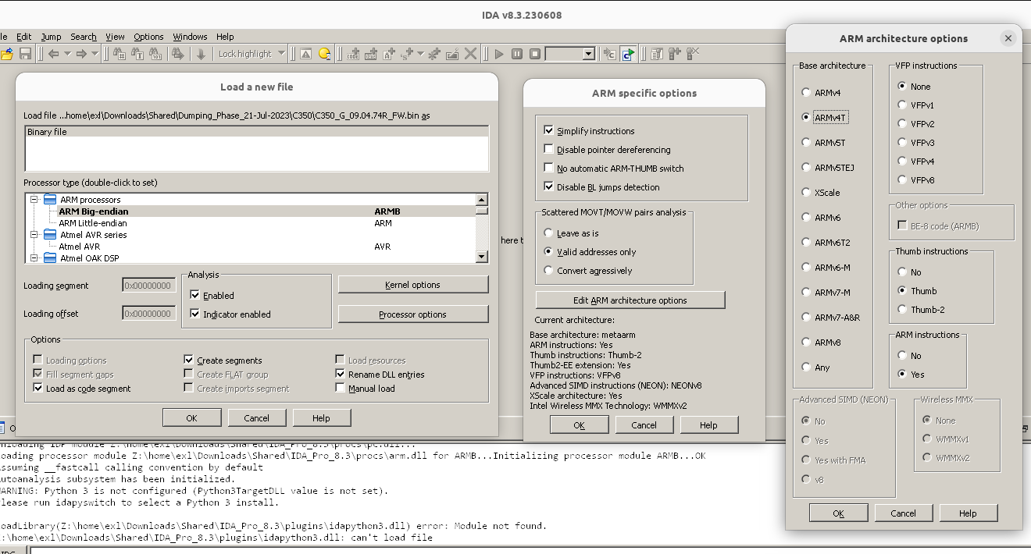Select VFPv3 under VFP instructions
Screen dimensions: 1031x554
902,143
